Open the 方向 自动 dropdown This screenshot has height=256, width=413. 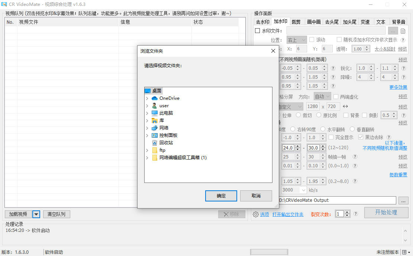[322, 96]
